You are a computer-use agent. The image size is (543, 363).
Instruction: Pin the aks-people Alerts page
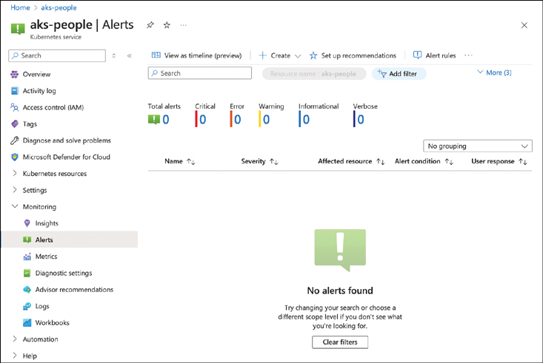150,25
